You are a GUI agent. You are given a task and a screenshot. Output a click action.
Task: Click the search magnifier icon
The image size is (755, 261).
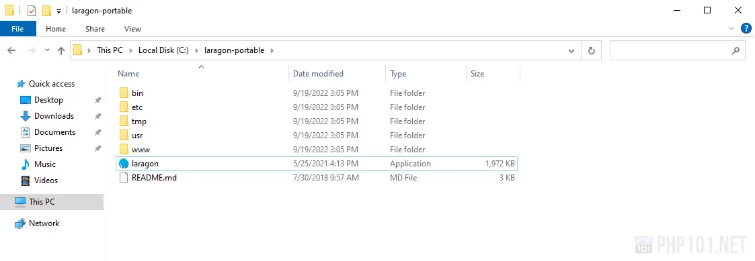(736, 50)
